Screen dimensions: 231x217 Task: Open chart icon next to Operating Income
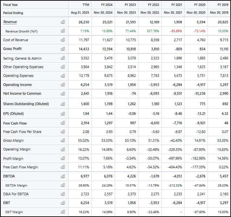63,85
